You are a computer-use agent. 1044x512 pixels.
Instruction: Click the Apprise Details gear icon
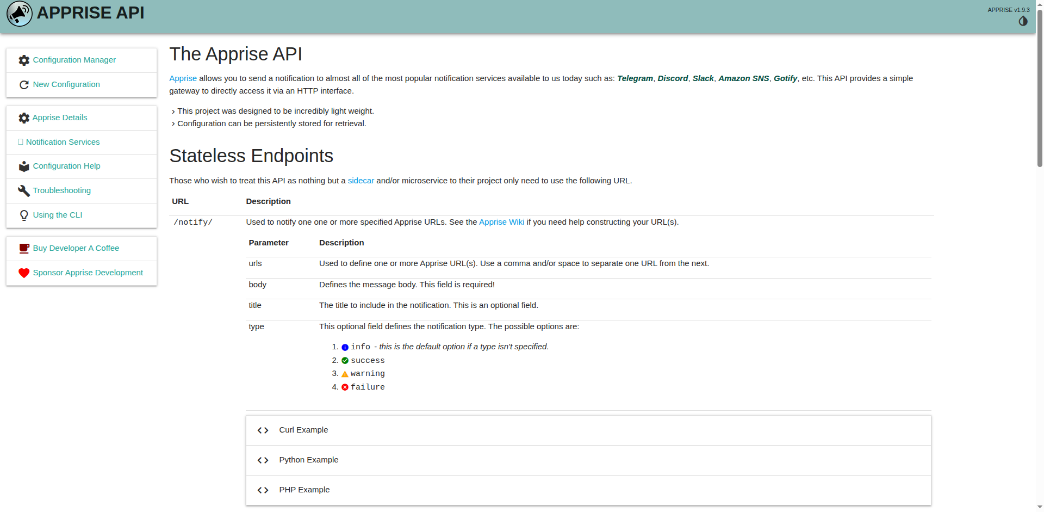click(24, 118)
